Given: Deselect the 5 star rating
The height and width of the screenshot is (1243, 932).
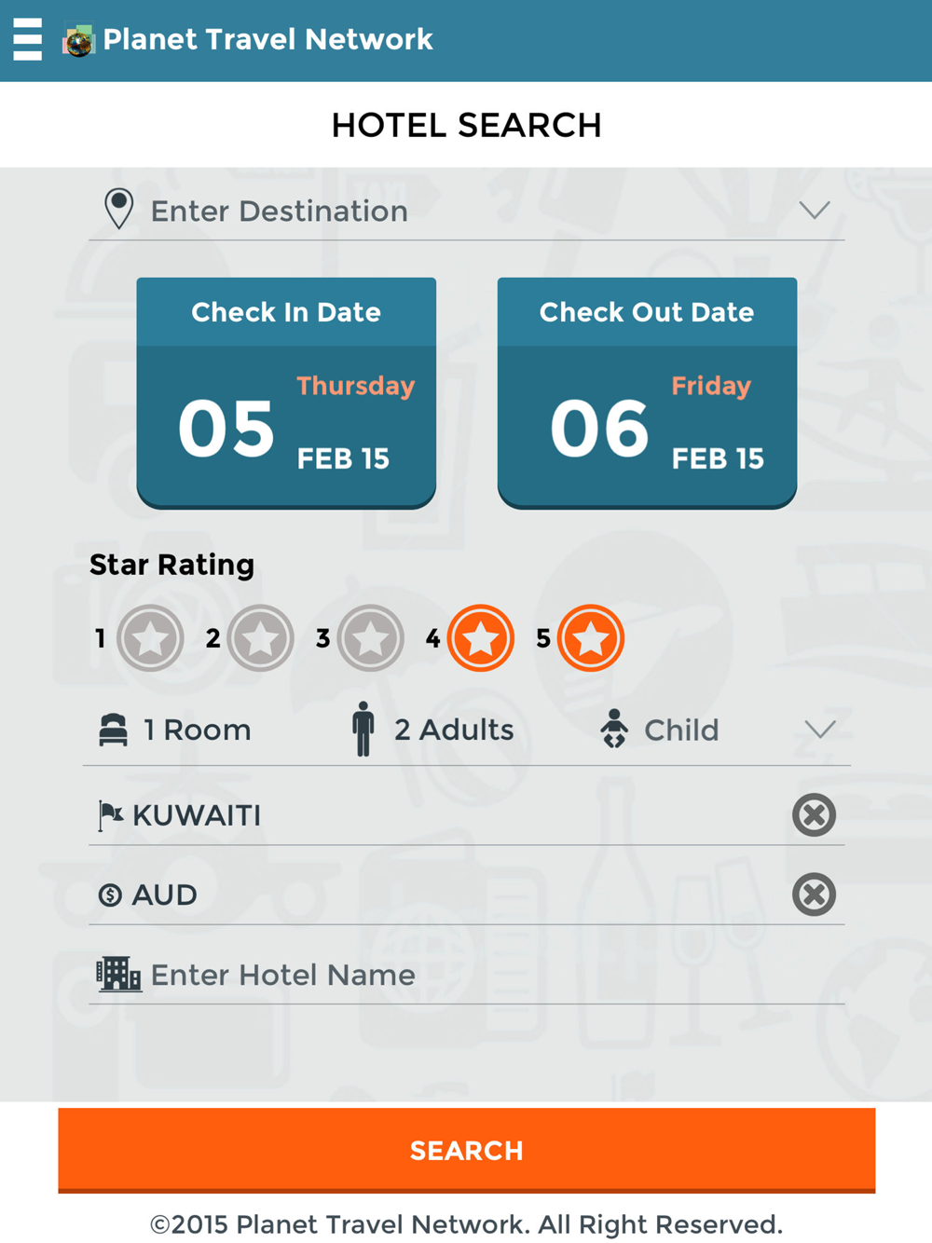Looking at the screenshot, I should 591,638.
